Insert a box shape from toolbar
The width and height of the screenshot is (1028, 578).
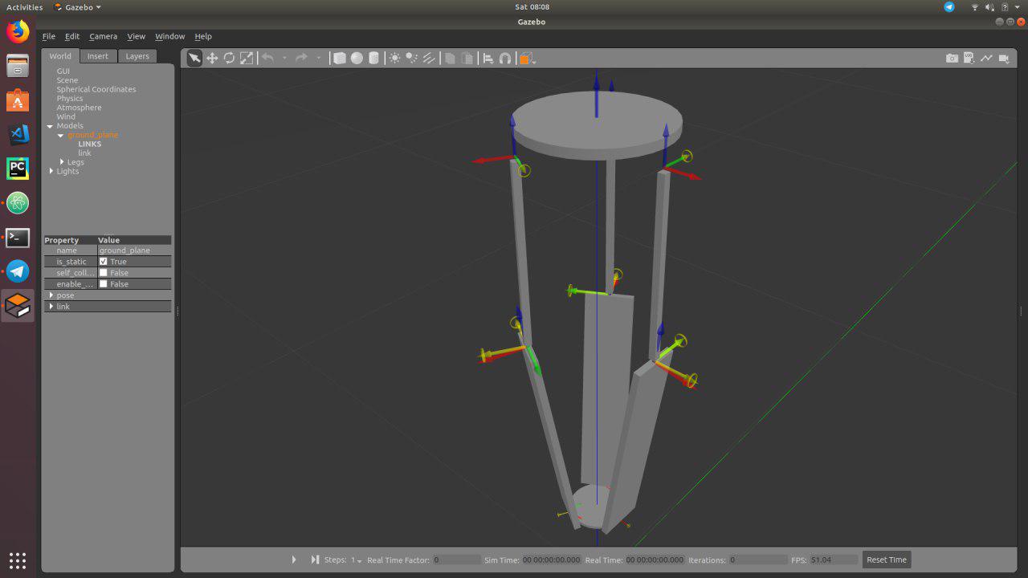(340, 58)
